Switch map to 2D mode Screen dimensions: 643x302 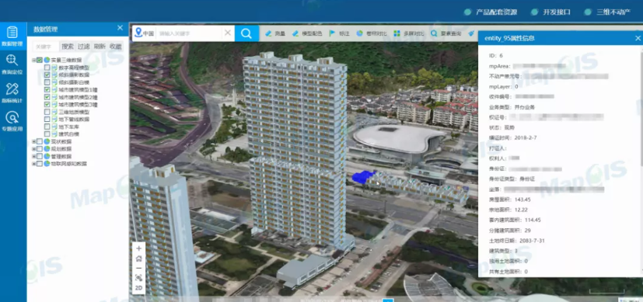coord(138,288)
